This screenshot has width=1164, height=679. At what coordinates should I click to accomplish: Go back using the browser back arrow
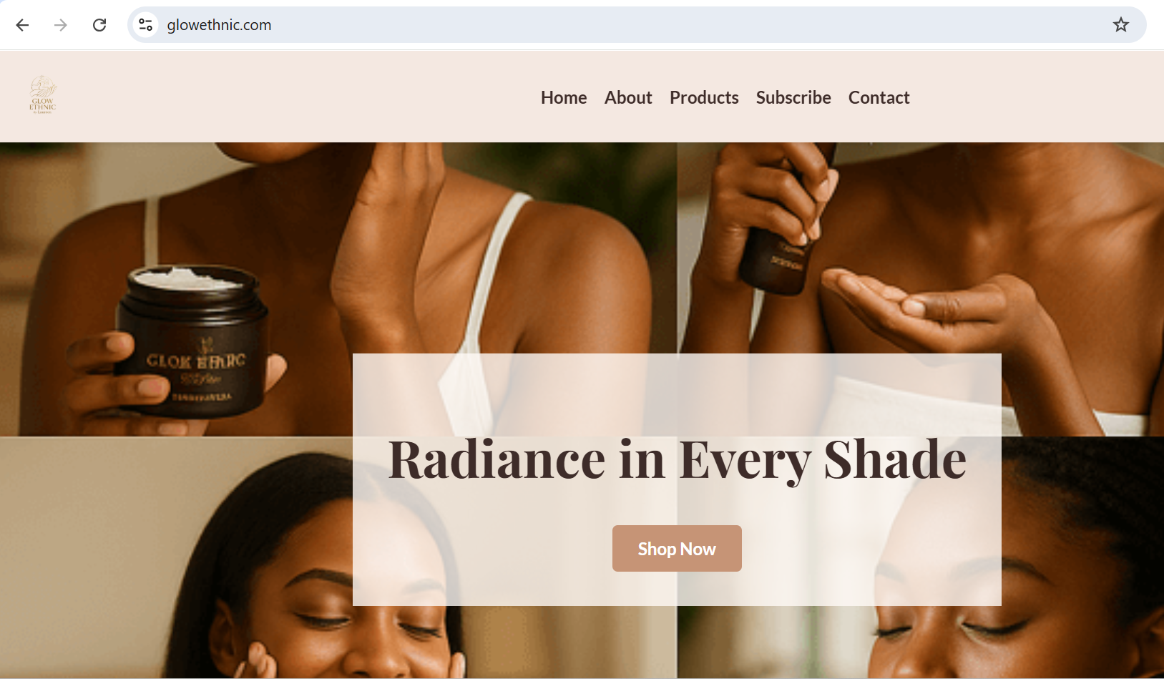click(22, 25)
